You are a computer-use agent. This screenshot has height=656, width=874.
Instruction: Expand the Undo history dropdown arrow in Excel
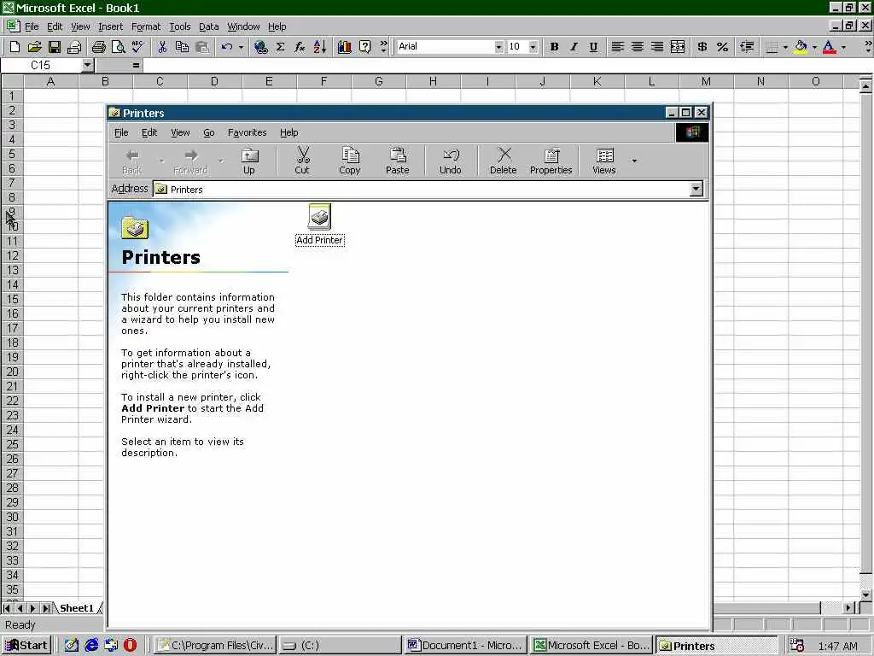[241, 48]
